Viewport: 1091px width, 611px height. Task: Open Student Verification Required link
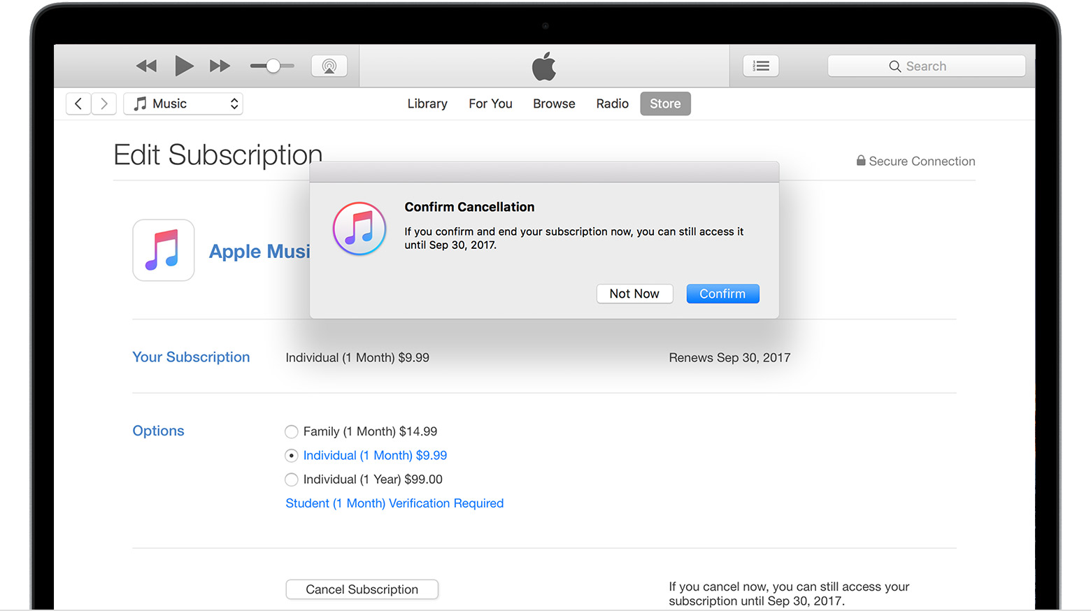click(x=394, y=503)
